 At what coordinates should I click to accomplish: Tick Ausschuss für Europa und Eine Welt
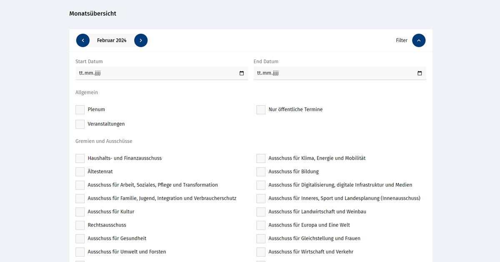261,225
